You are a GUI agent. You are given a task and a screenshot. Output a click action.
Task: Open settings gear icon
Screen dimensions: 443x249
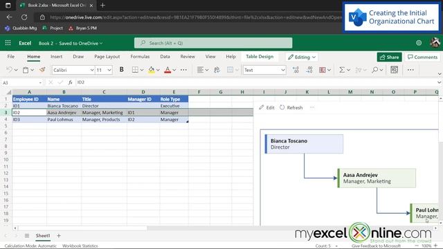click(419, 43)
